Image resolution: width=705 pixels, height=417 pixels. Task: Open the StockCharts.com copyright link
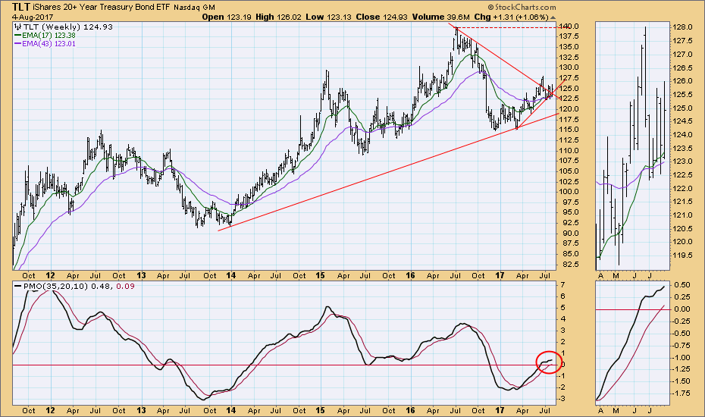522,7
